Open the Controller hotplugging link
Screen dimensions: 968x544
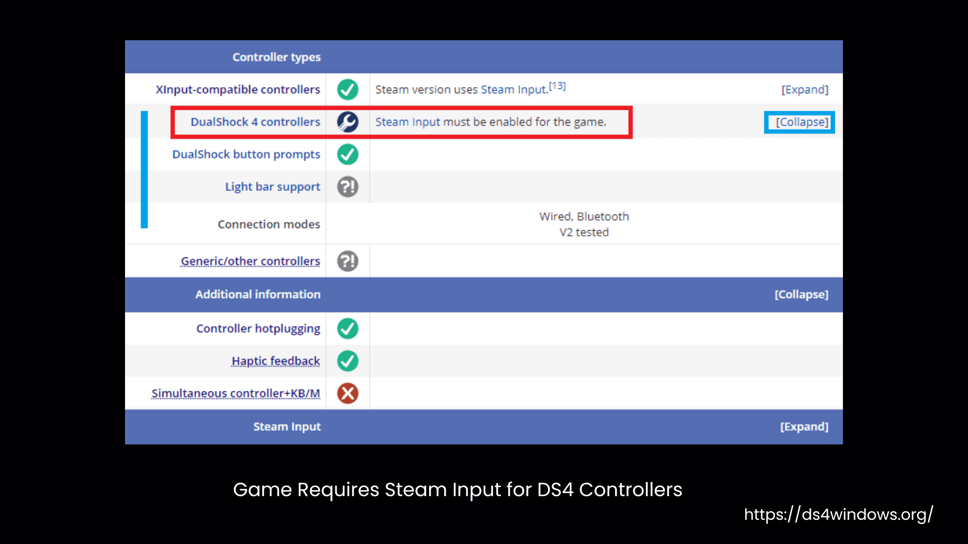[258, 328]
